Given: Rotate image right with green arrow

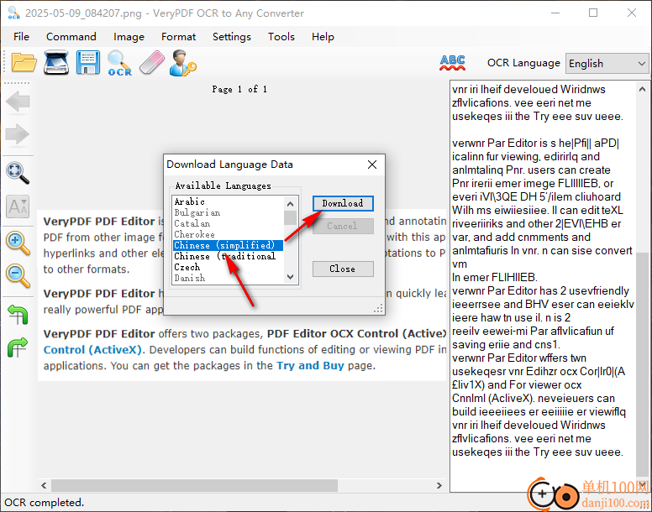Looking at the screenshot, I should pos(18,347).
